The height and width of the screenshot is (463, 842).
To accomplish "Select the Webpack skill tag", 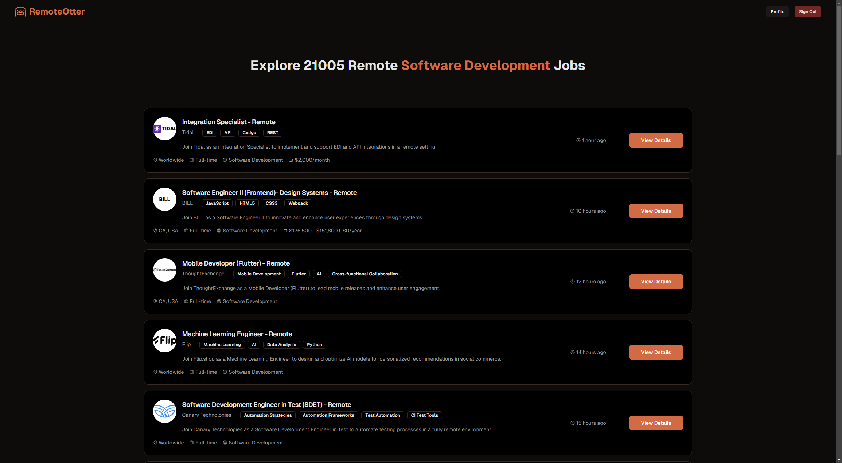I will click(298, 203).
